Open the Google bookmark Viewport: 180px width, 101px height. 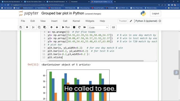coord(17,8)
